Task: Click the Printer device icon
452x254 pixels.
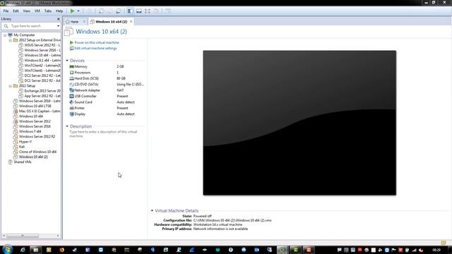Action: [x=71, y=108]
